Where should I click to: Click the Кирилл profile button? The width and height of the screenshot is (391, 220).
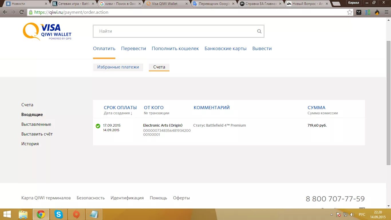353,2
